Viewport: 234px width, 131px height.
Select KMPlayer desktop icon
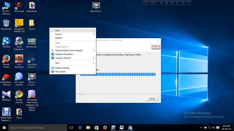[x=6, y=96]
